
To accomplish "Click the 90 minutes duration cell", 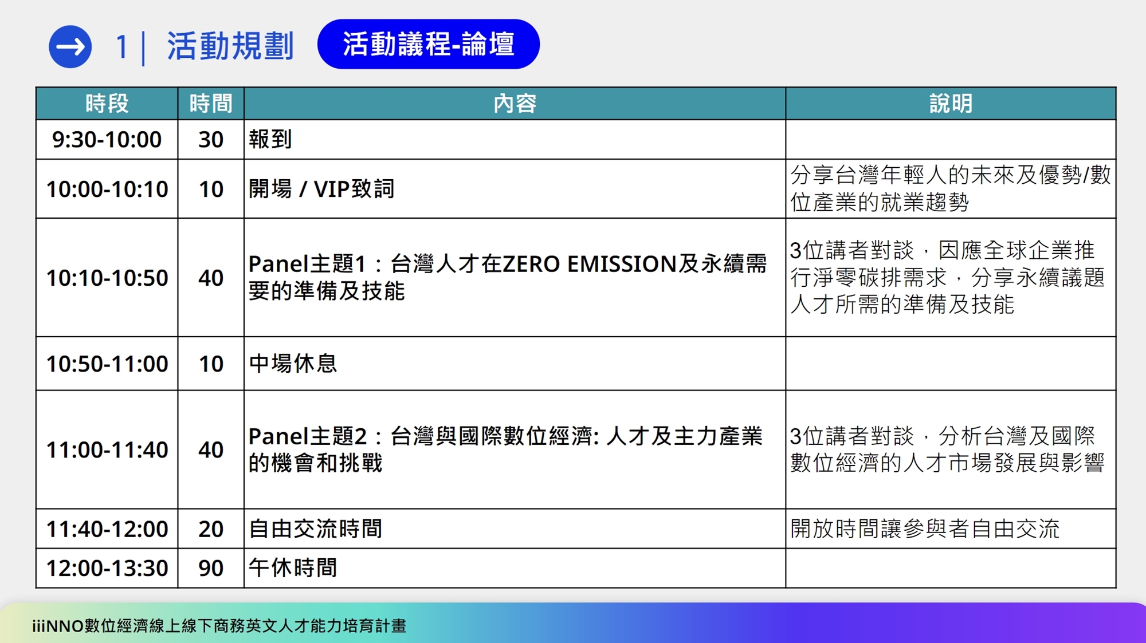I will [x=211, y=568].
